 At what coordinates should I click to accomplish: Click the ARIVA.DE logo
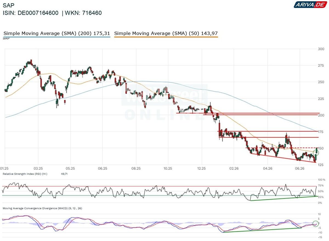pyautogui.click(x=310, y=4)
